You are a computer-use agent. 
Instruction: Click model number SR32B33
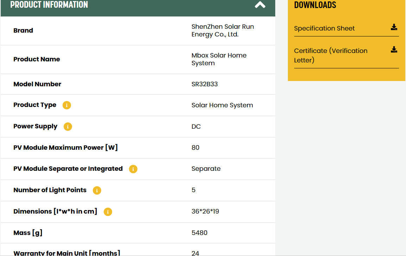pos(205,84)
